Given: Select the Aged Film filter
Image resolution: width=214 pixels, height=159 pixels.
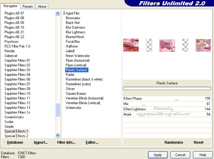Looking at the screenshot, I should (x=73, y=13).
